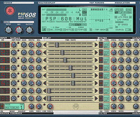Toggle master feedback pan LINK LED
This screenshot has width=140, height=117.
click(44, 104)
